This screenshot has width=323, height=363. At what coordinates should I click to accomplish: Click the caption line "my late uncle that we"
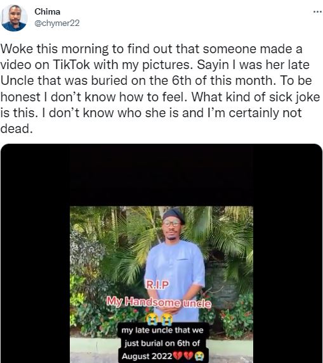(162, 330)
